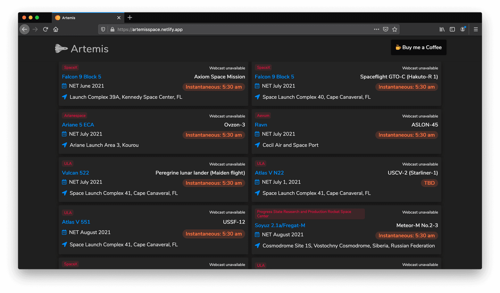Open page actions three-dot menu
Screen dimensions: 500x293
click(376, 30)
